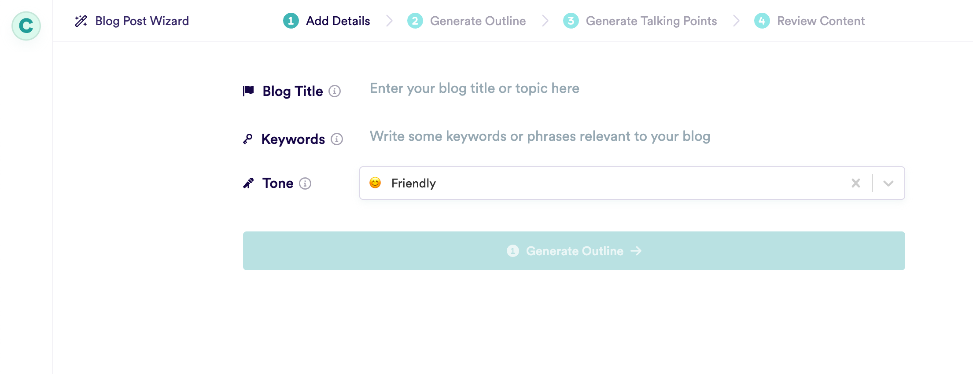
Task: Click the circular C logo avatar
Action: point(26,26)
